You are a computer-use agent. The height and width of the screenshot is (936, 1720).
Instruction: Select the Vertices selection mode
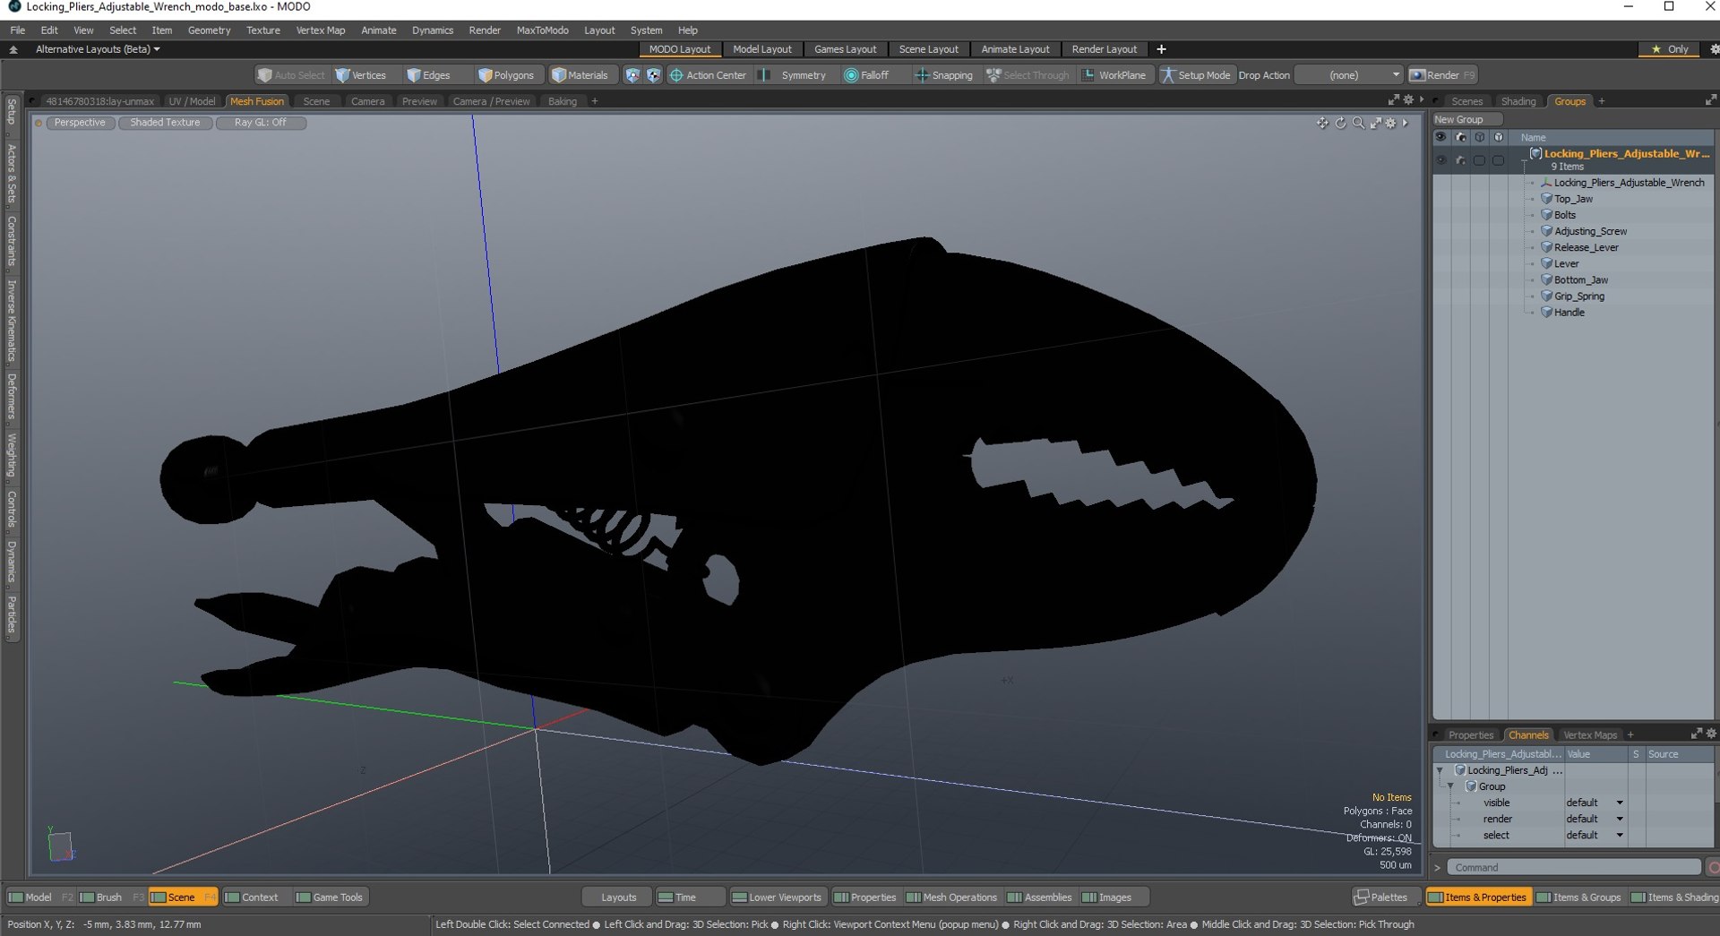pyautogui.click(x=360, y=75)
